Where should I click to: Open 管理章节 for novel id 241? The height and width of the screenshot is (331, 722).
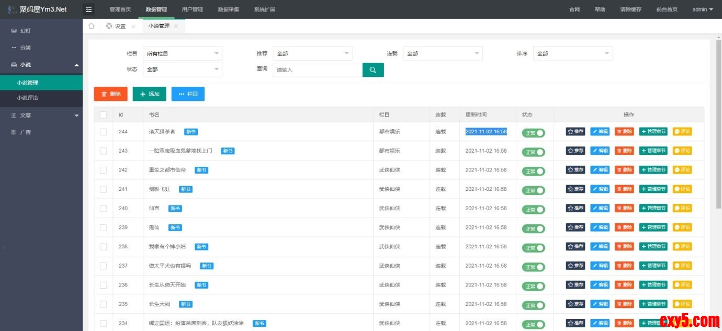(x=653, y=189)
